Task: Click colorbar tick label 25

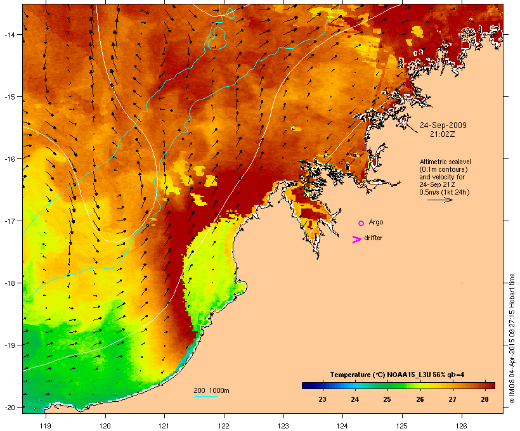Action: [387, 399]
